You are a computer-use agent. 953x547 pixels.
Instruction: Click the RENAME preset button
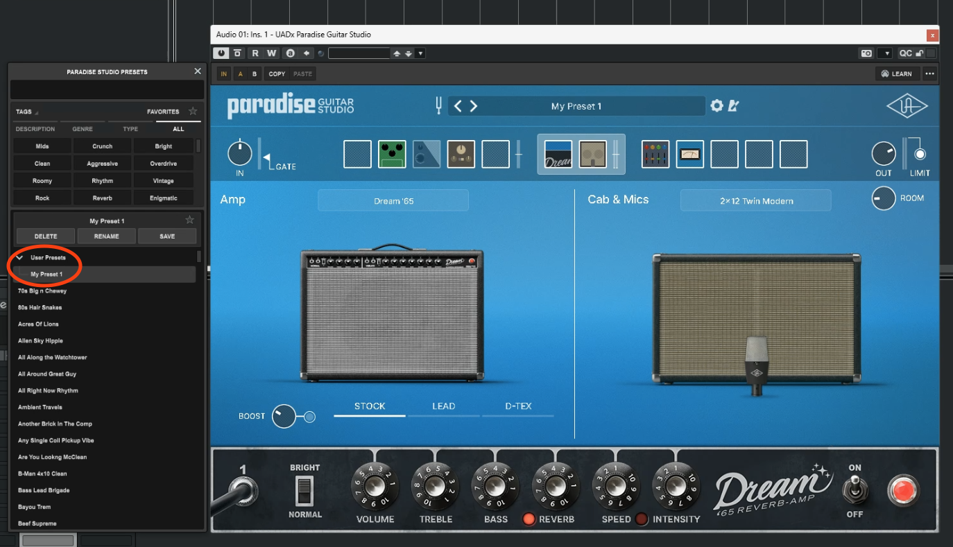(x=106, y=236)
